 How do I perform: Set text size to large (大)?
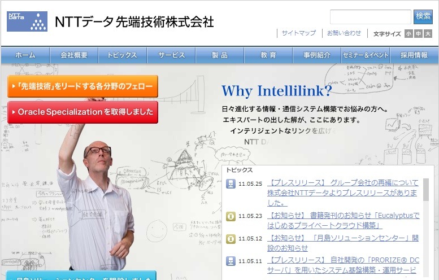tap(428, 33)
